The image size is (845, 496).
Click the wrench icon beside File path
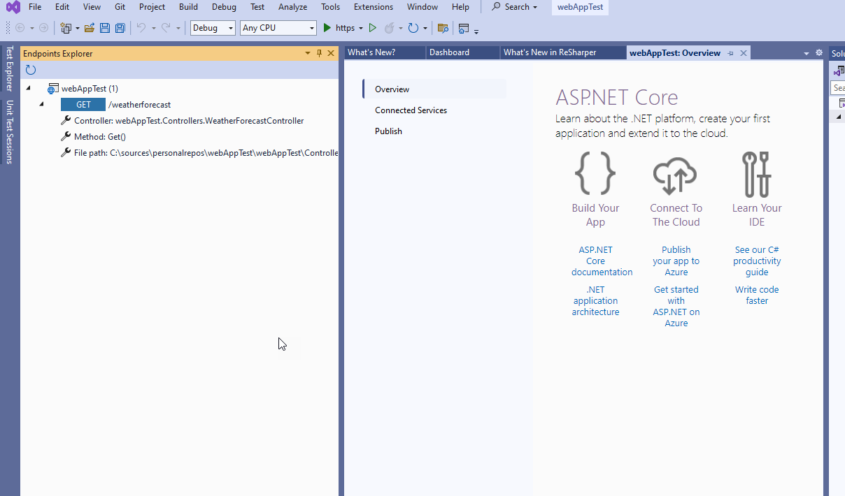click(66, 152)
